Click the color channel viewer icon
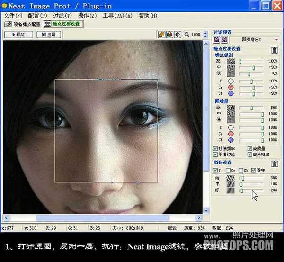The width and height of the screenshot is (284, 262). [169, 35]
